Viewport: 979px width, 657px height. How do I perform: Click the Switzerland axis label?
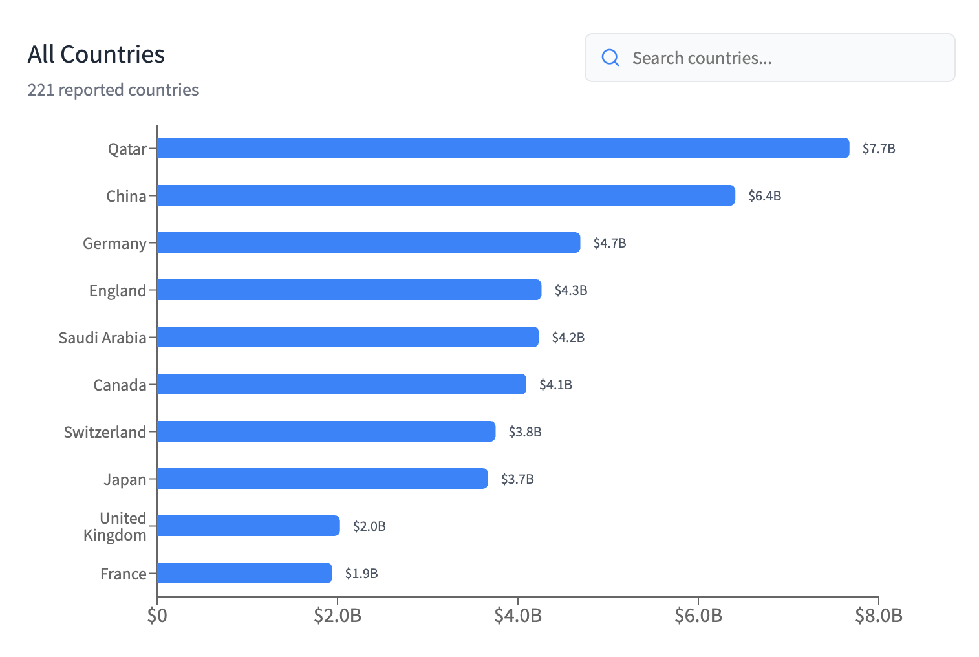105,433
